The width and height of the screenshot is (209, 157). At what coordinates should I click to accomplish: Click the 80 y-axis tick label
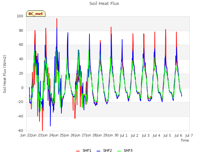(x=21, y=30)
